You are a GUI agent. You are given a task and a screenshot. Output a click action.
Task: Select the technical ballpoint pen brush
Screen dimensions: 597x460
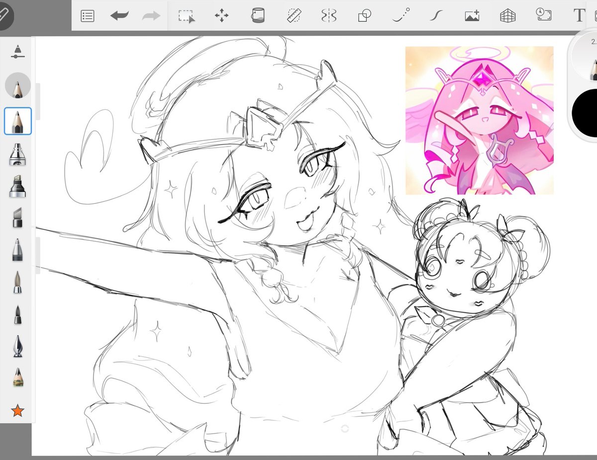pos(18,249)
